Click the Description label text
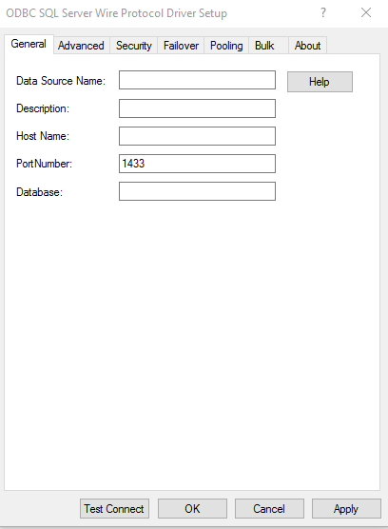Viewport: 388px width, 529px height. (43, 108)
